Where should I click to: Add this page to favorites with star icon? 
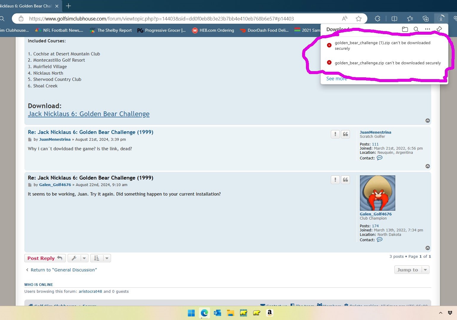tap(358, 19)
